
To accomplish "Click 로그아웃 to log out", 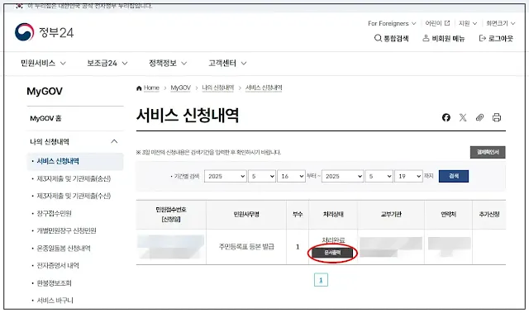I will 496,39.
